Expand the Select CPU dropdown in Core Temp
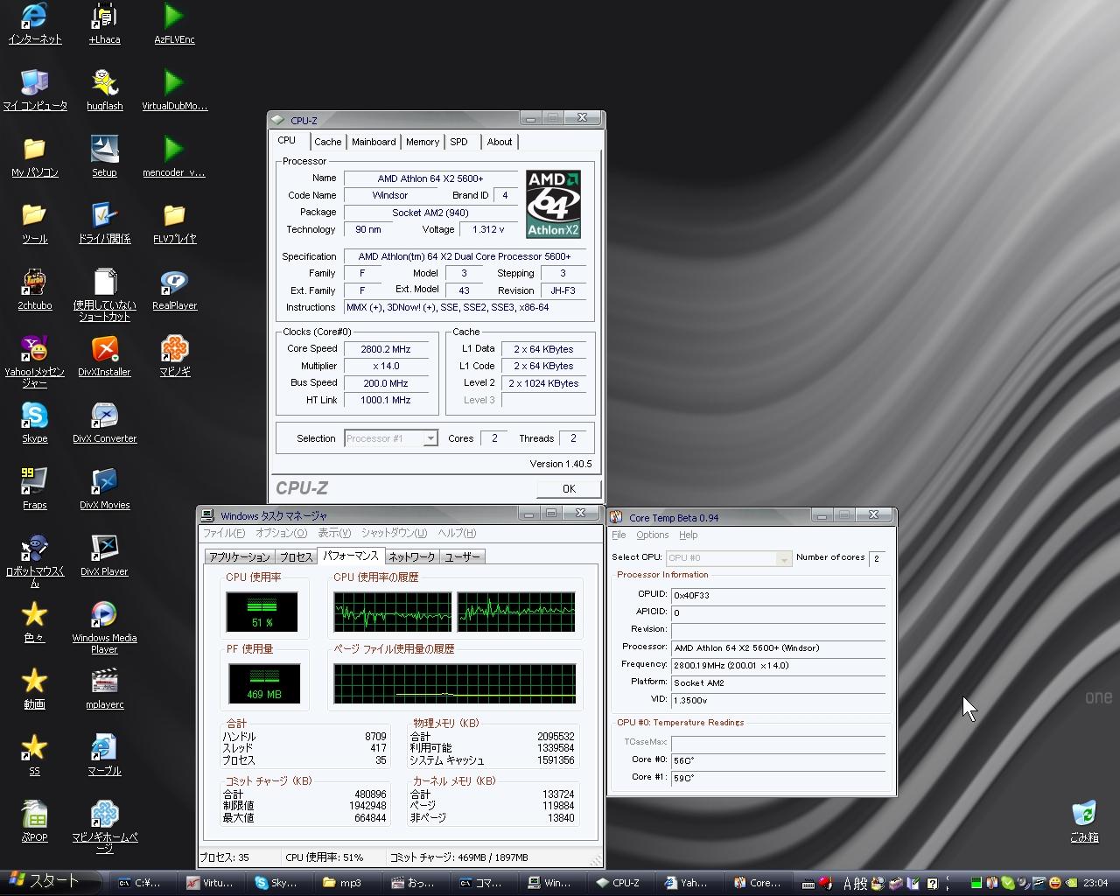 click(783, 558)
